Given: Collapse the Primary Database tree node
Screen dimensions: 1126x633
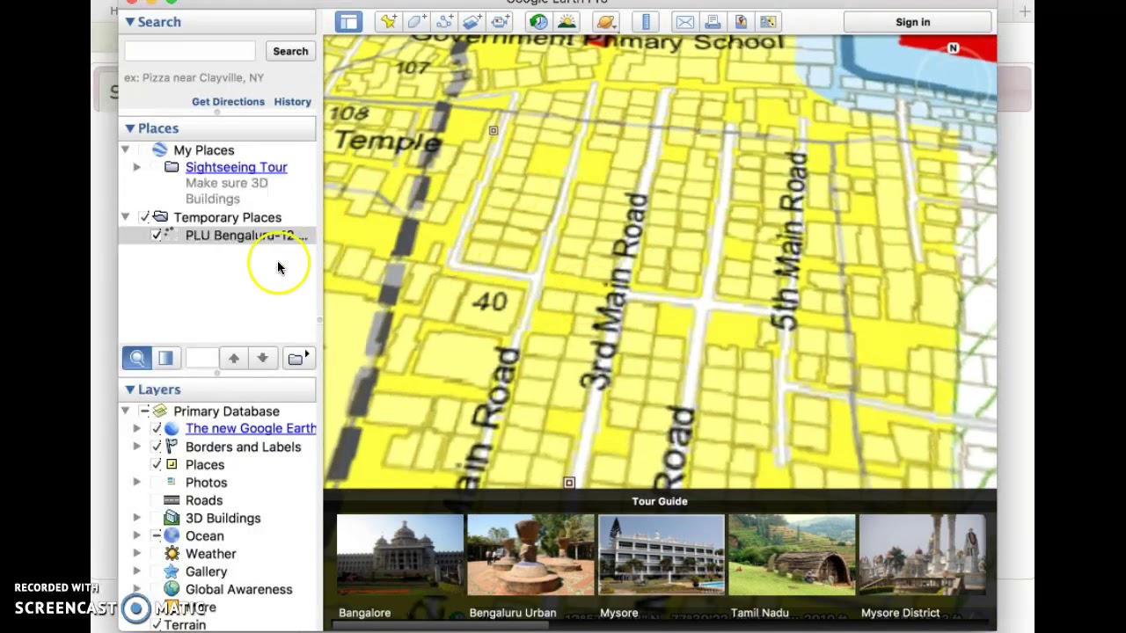Looking at the screenshot, I should [125, 411].
